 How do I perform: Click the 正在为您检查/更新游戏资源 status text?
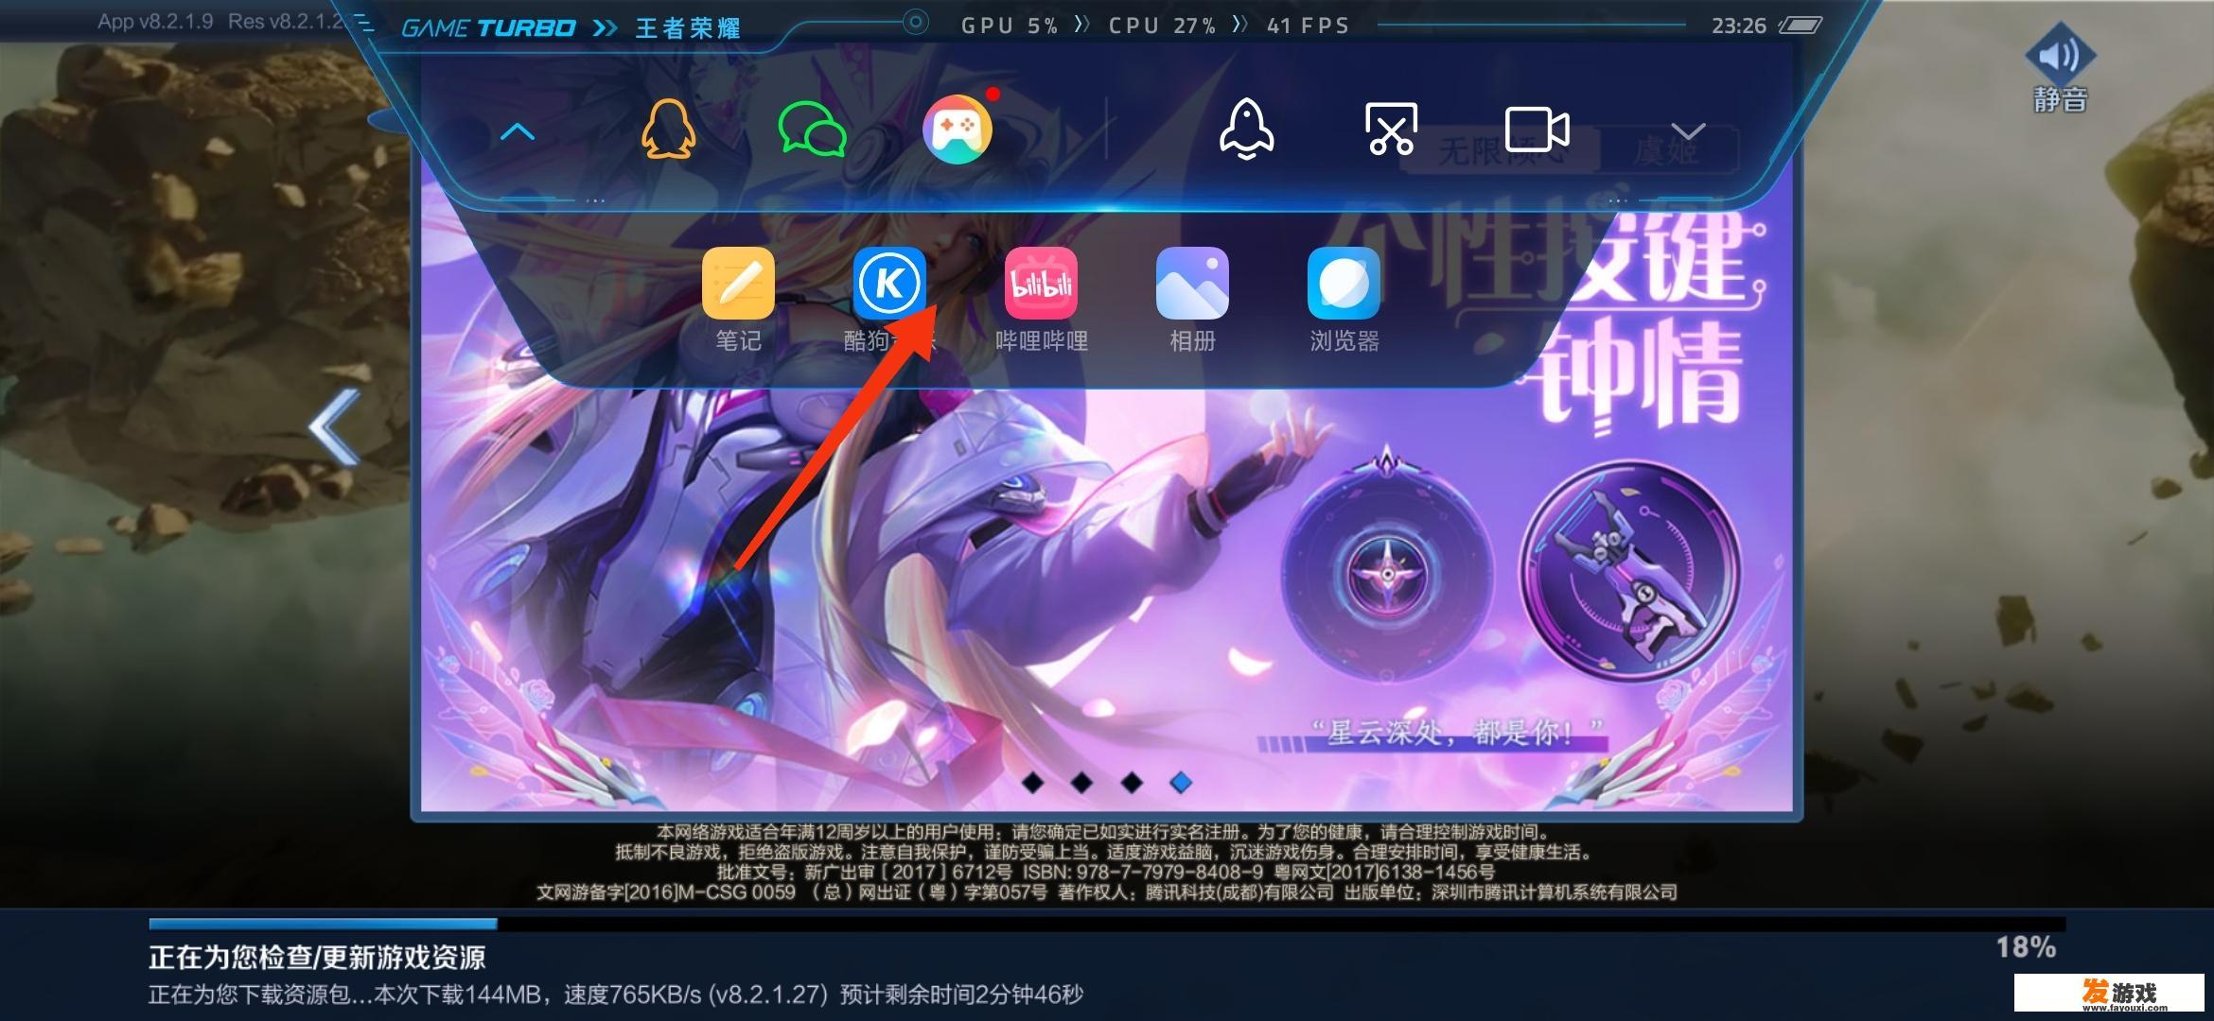317,958
